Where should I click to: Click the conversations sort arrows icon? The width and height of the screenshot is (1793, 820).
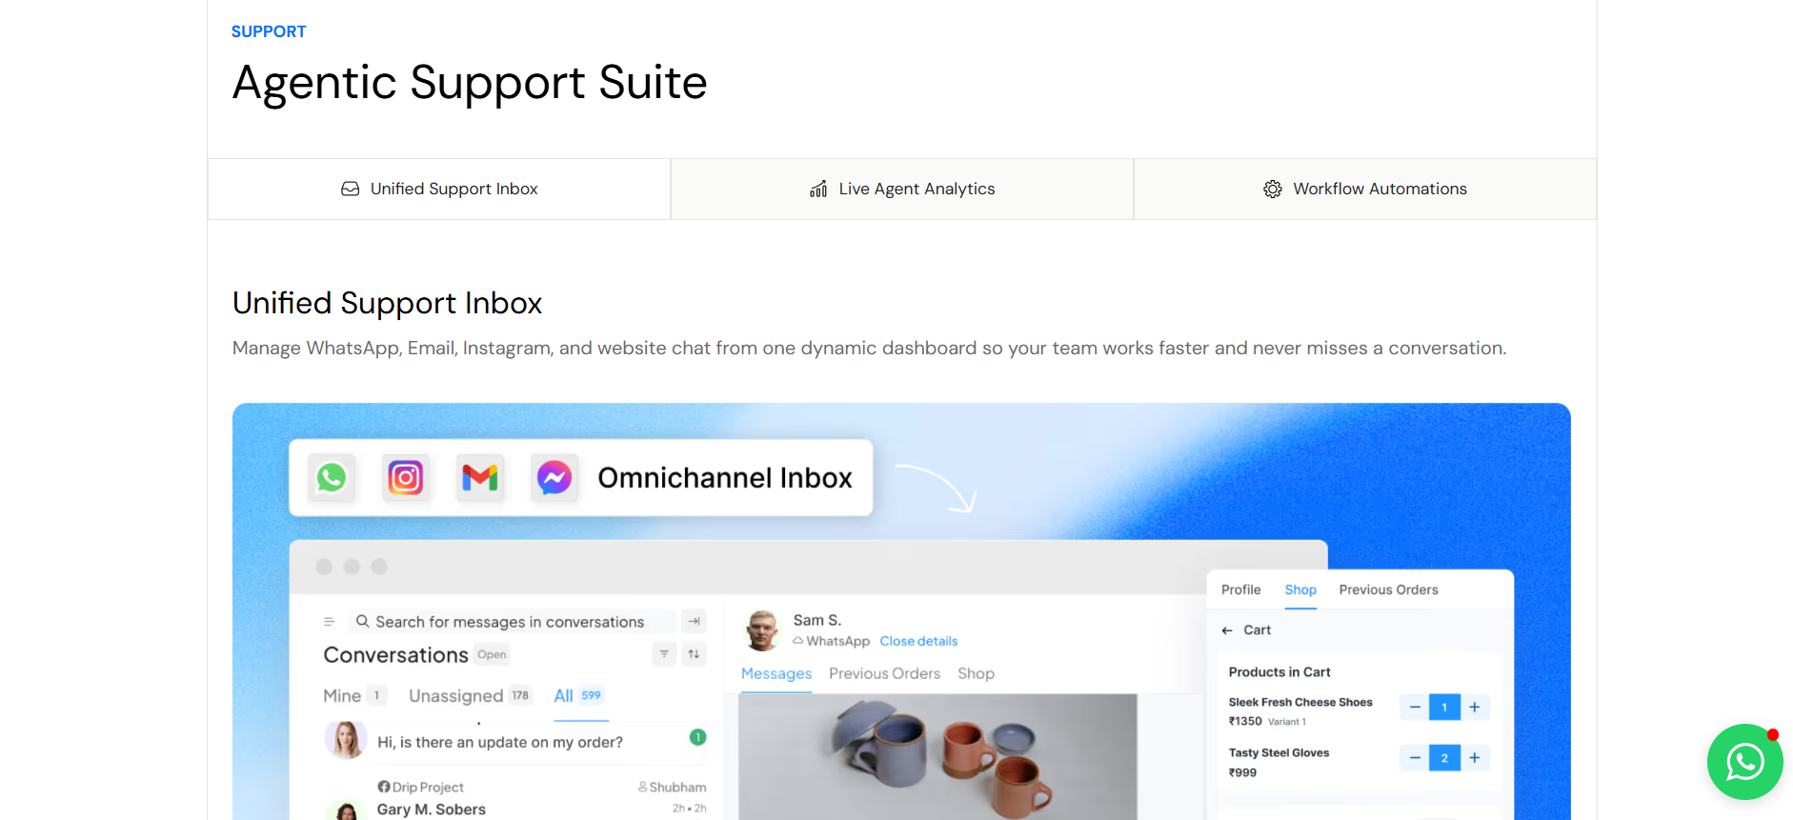tap(695, 654)
